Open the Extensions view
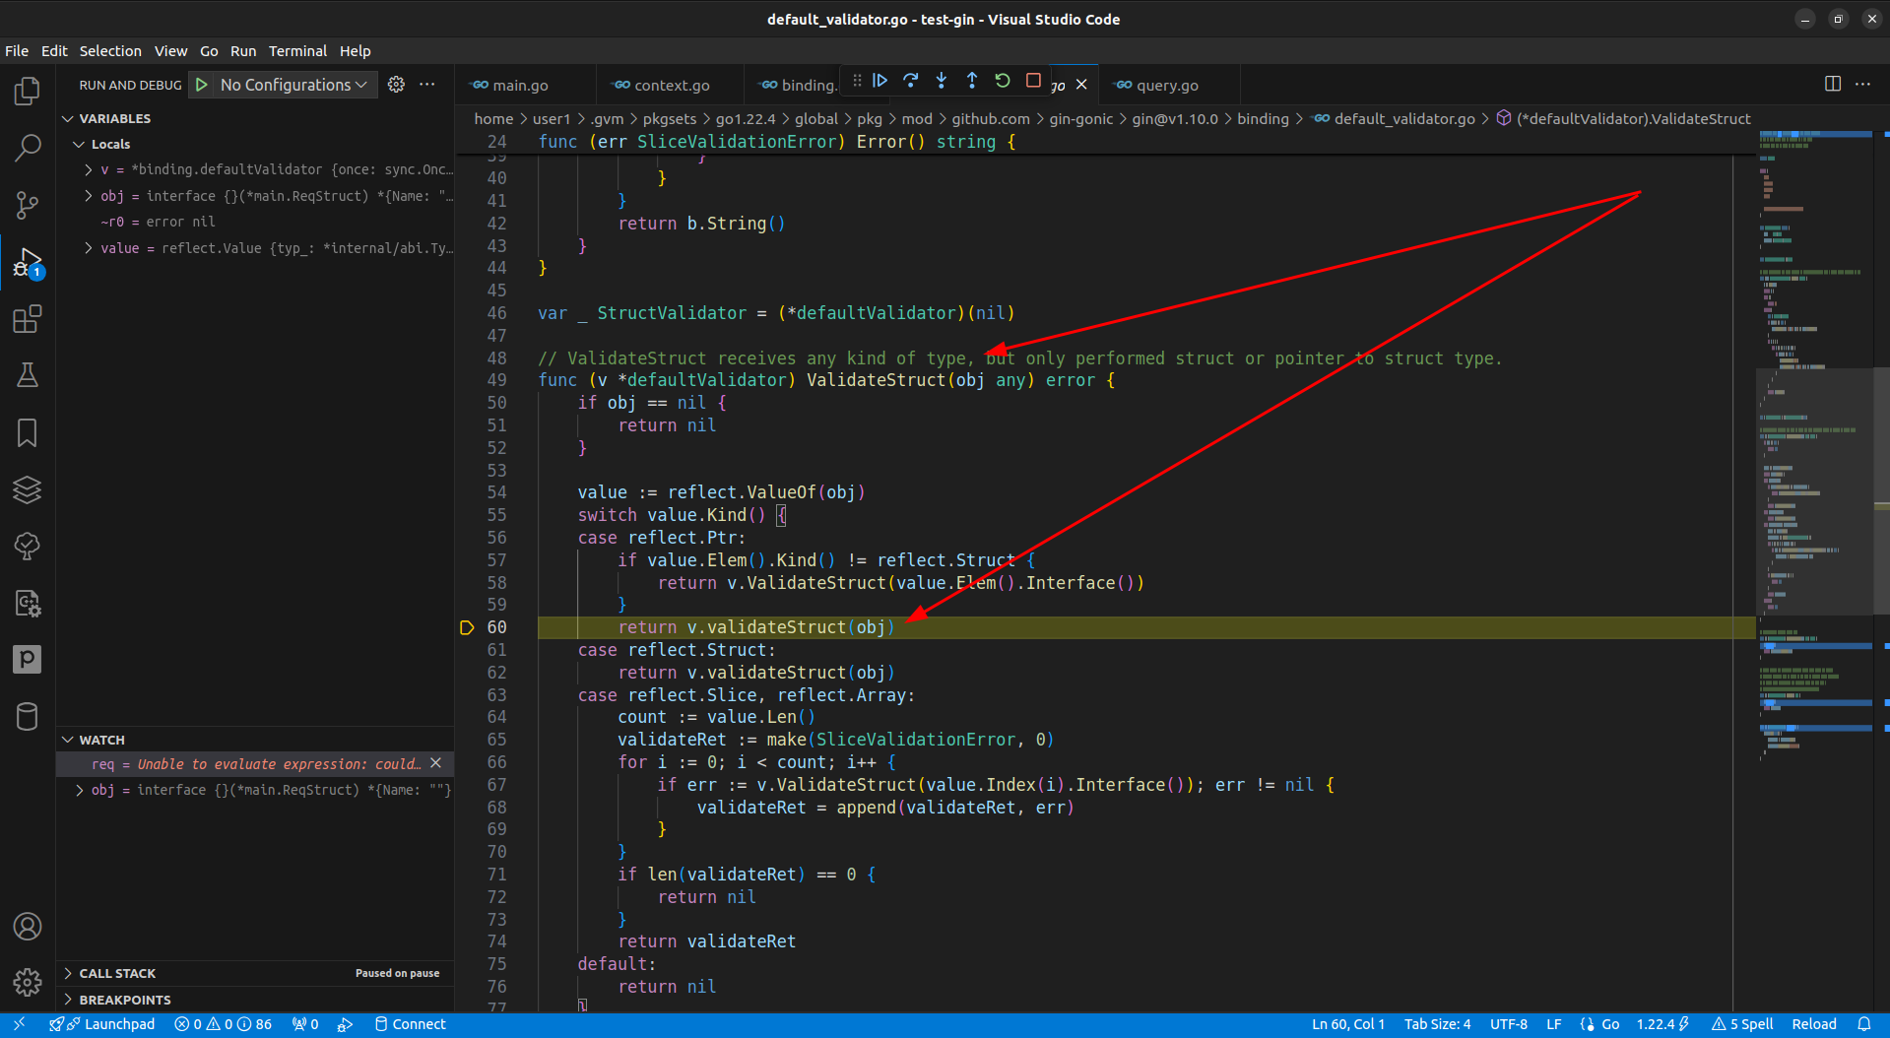The image size is (1890, 1038). [28, 319]
